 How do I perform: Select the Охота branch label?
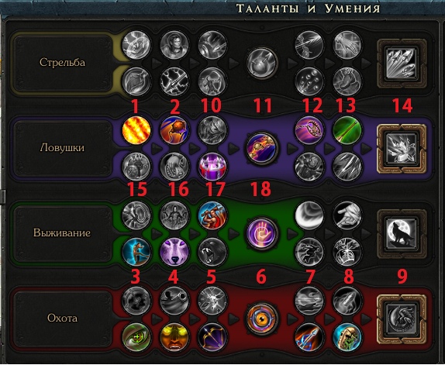(x=62, y=318)
